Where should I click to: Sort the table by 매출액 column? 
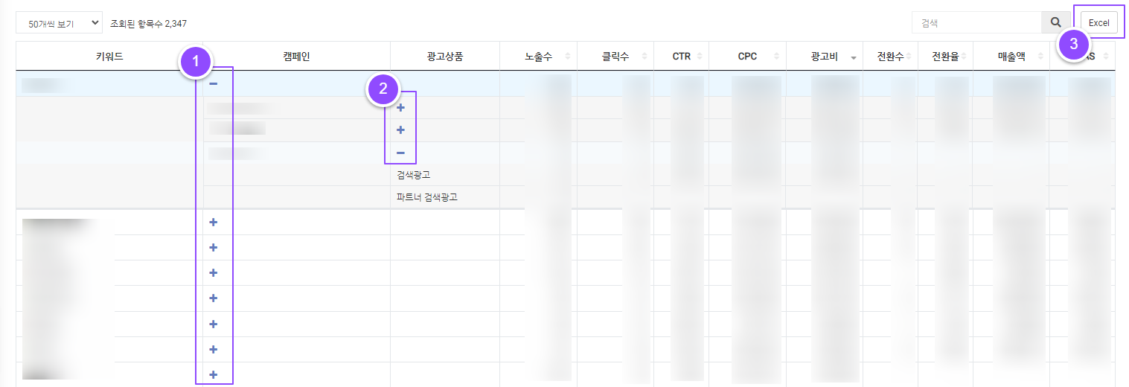[1011, 57]
